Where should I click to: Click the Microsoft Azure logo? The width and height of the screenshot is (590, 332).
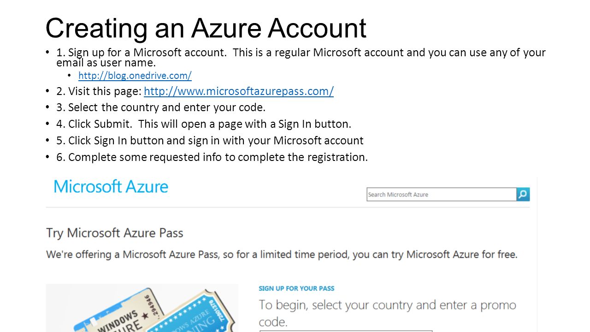tap(111, 187)
